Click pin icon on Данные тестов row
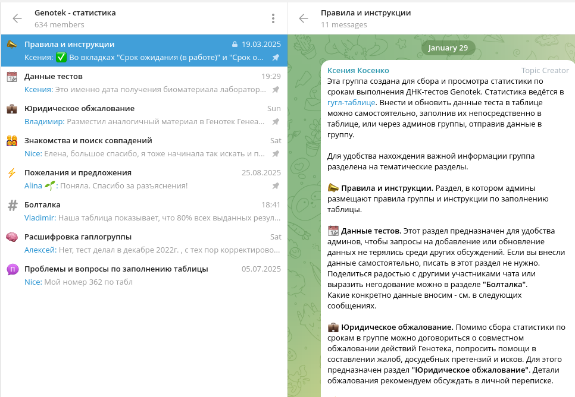This screenshot has height=397, width=575. pyautogui.click(x=276, y=89)
